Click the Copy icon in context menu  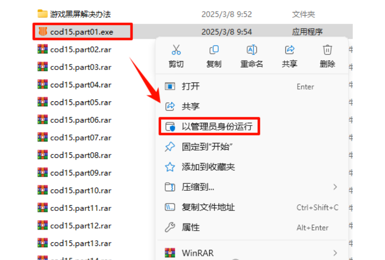coord(214,50)
